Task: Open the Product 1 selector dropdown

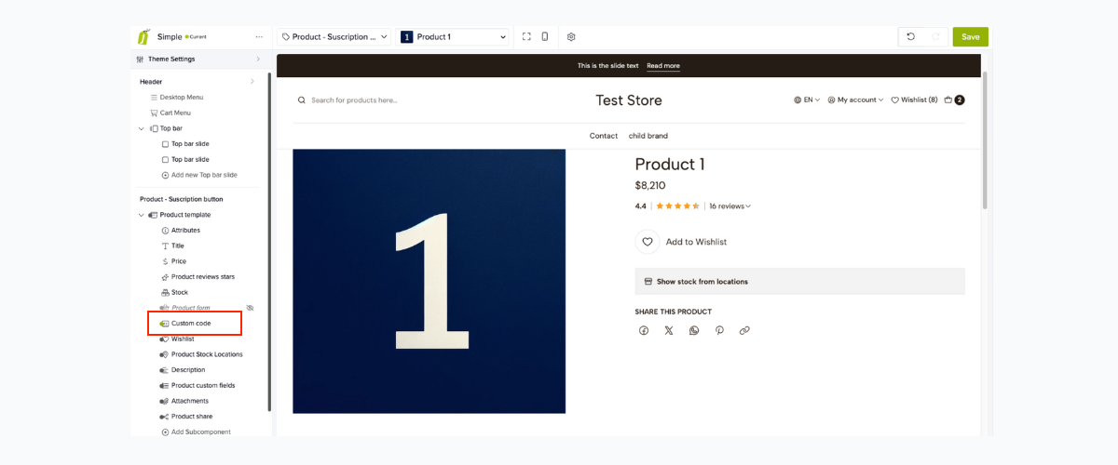Action: (x=454, y=37)
